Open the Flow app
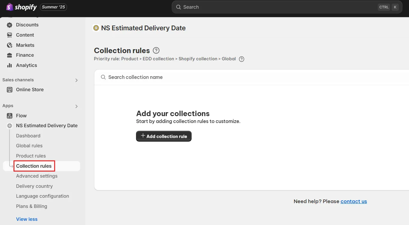The width and height of the screenshot is (409, 225). click(x=21, y=116)
